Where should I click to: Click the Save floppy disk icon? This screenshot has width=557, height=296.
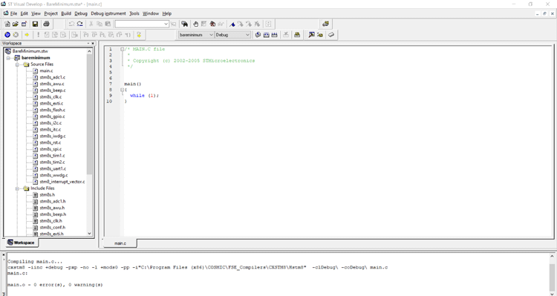point(35,24)
